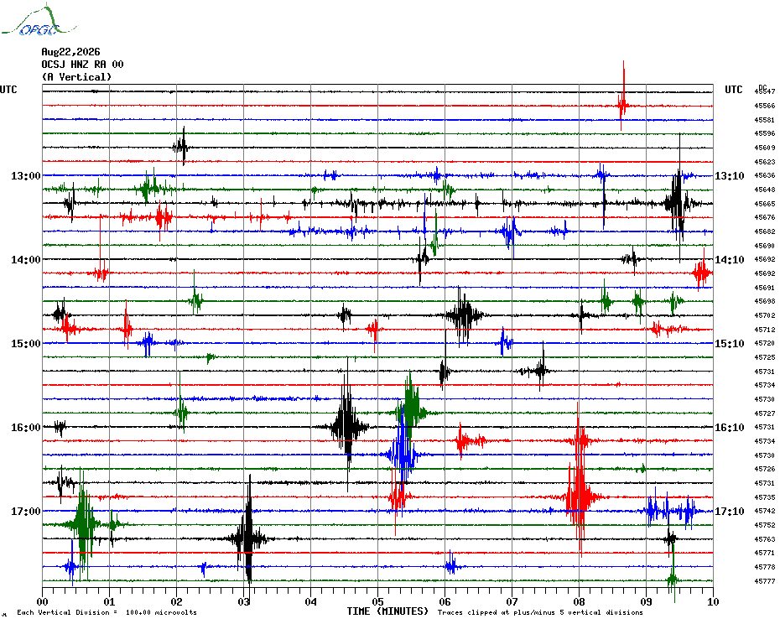The image size is (780, 624).
Task: Select DC offset value 45691
Action: [765, 288]
